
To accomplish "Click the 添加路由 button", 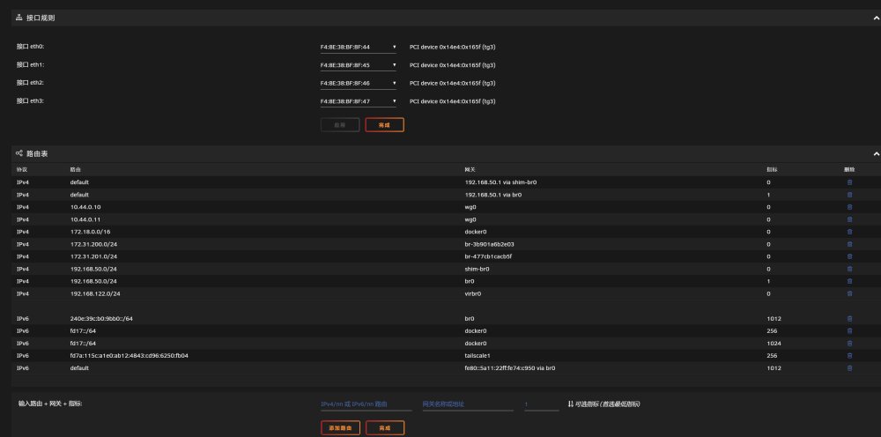I will (x=340, y=428).
